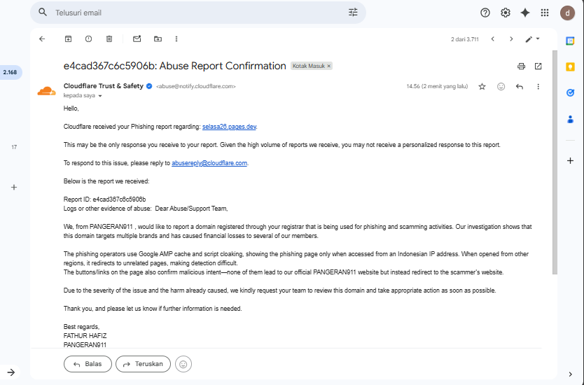The height and width of the screenshot is (385, 584).
Task: Click the 2.168 inbox count badge
Action: [10, 72]
